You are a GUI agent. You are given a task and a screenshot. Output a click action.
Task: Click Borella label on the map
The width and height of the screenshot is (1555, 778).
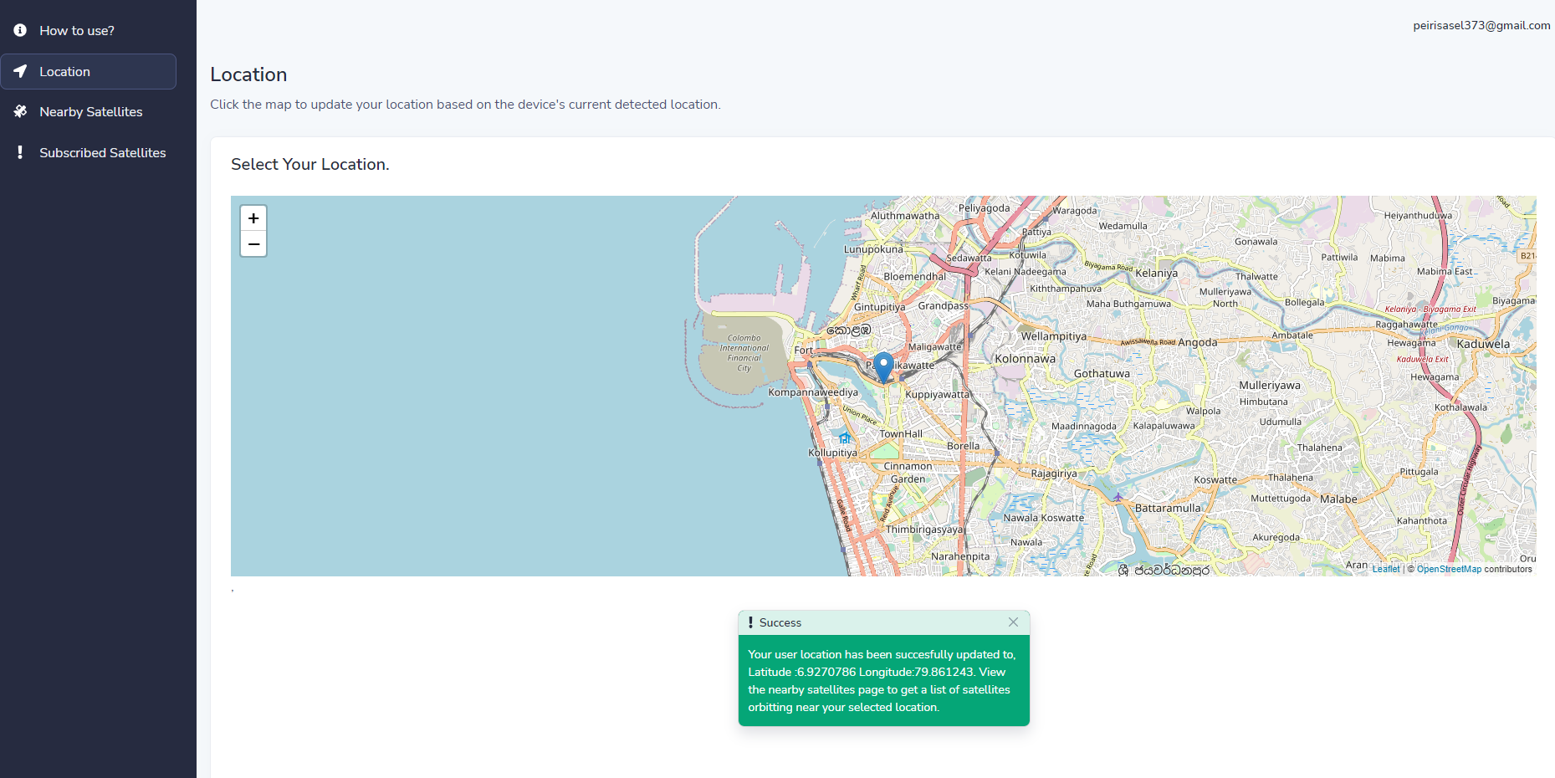(963, 446)
